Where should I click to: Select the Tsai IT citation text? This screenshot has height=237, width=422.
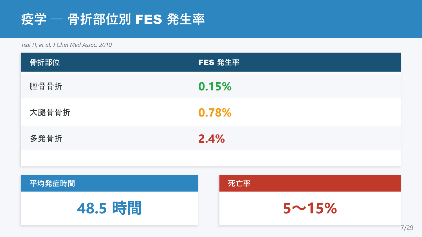click(x=66, y=45)
